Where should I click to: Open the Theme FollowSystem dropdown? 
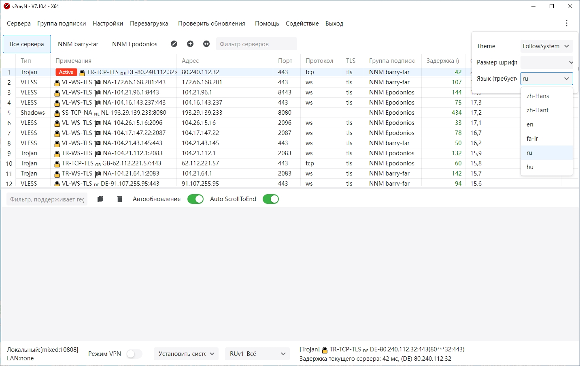tap(546, 46)
